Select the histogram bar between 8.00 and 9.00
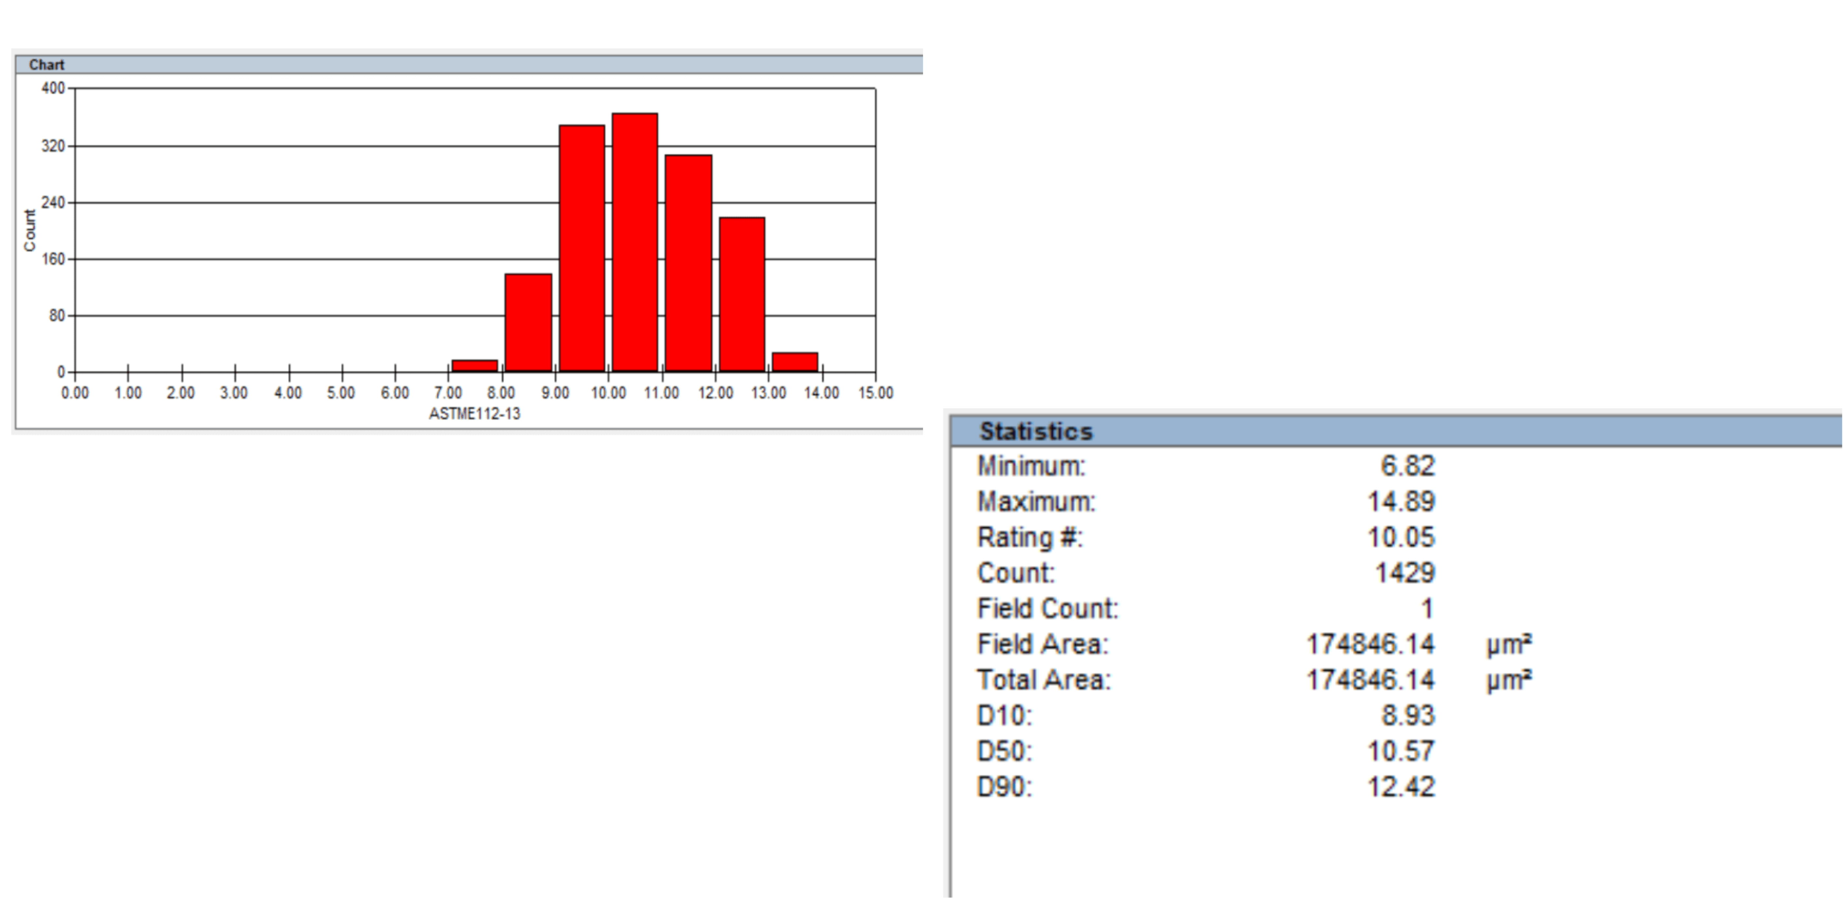 528,322
